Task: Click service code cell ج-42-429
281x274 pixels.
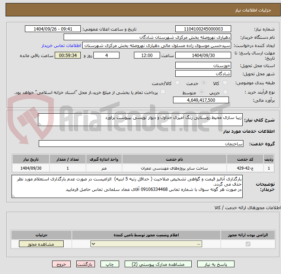Action: tap(245, 168)
